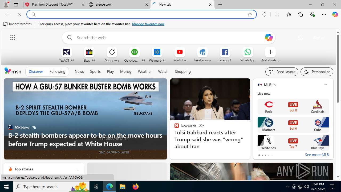Click the Copilot icon in search box
Image resolution: width=341 pixels, height=192 pixels.
[x=268, y=38]
